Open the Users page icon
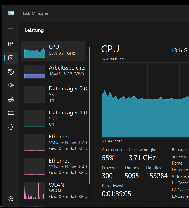This screenshot has width=189, height=208. [11, 99]
